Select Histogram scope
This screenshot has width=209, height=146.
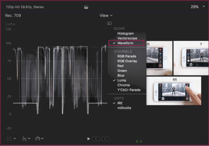pos(125,33)
